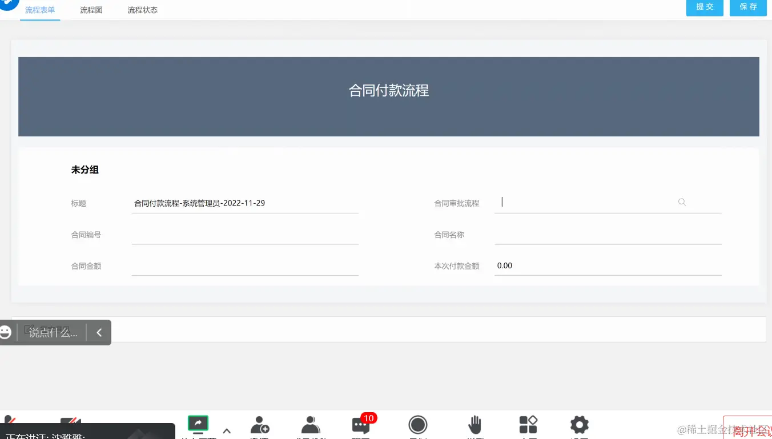Viewport: 772px width, 439px height.
Task: Open chat icon with 10 badge
Action: pyautogui.click(x=361, y=425)
